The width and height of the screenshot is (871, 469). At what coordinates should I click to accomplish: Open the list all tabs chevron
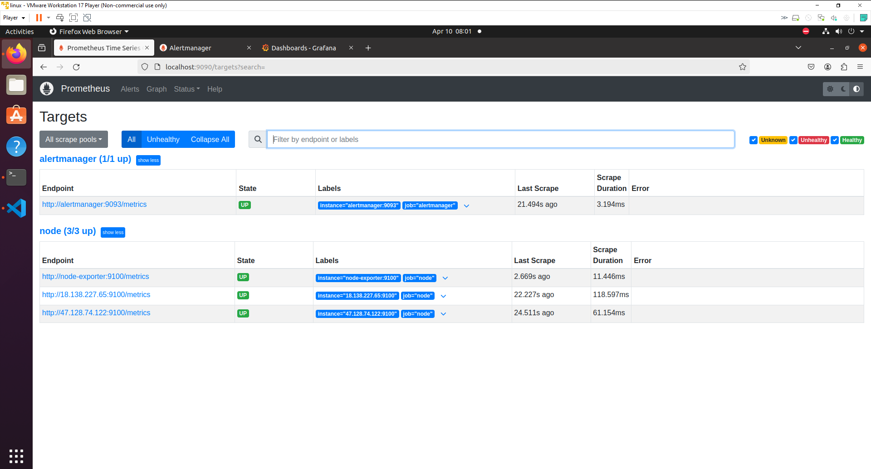(798, 48)
